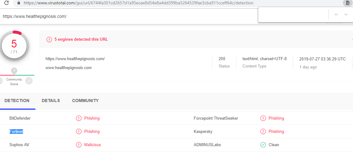The image size is (353, 152).
Task: Vote harmless with the checkmark circle
Action: pyautogui.click(x=29, y=81)
